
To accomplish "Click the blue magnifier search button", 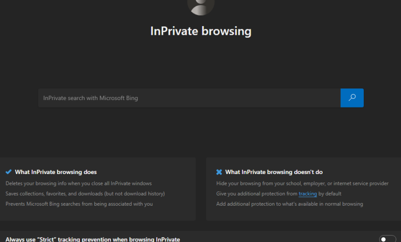I will 352,98.
